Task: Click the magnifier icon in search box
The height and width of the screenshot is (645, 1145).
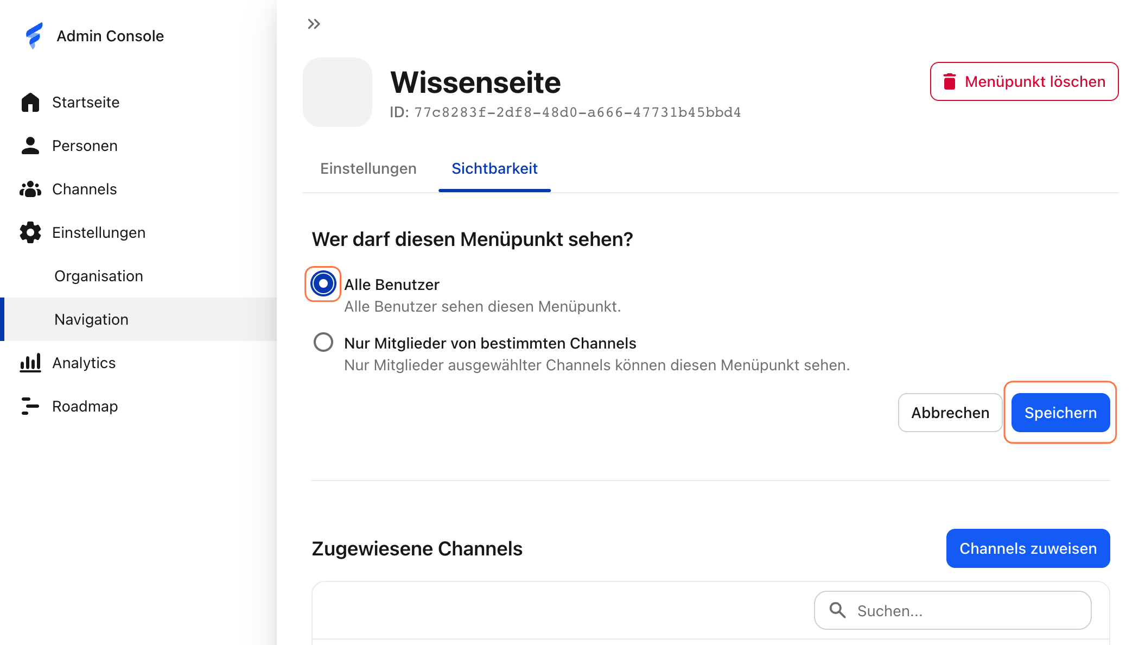Action: tap(837, 610)
